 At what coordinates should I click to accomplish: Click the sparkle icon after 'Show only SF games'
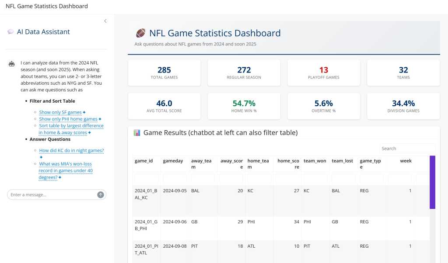[84, 113]
